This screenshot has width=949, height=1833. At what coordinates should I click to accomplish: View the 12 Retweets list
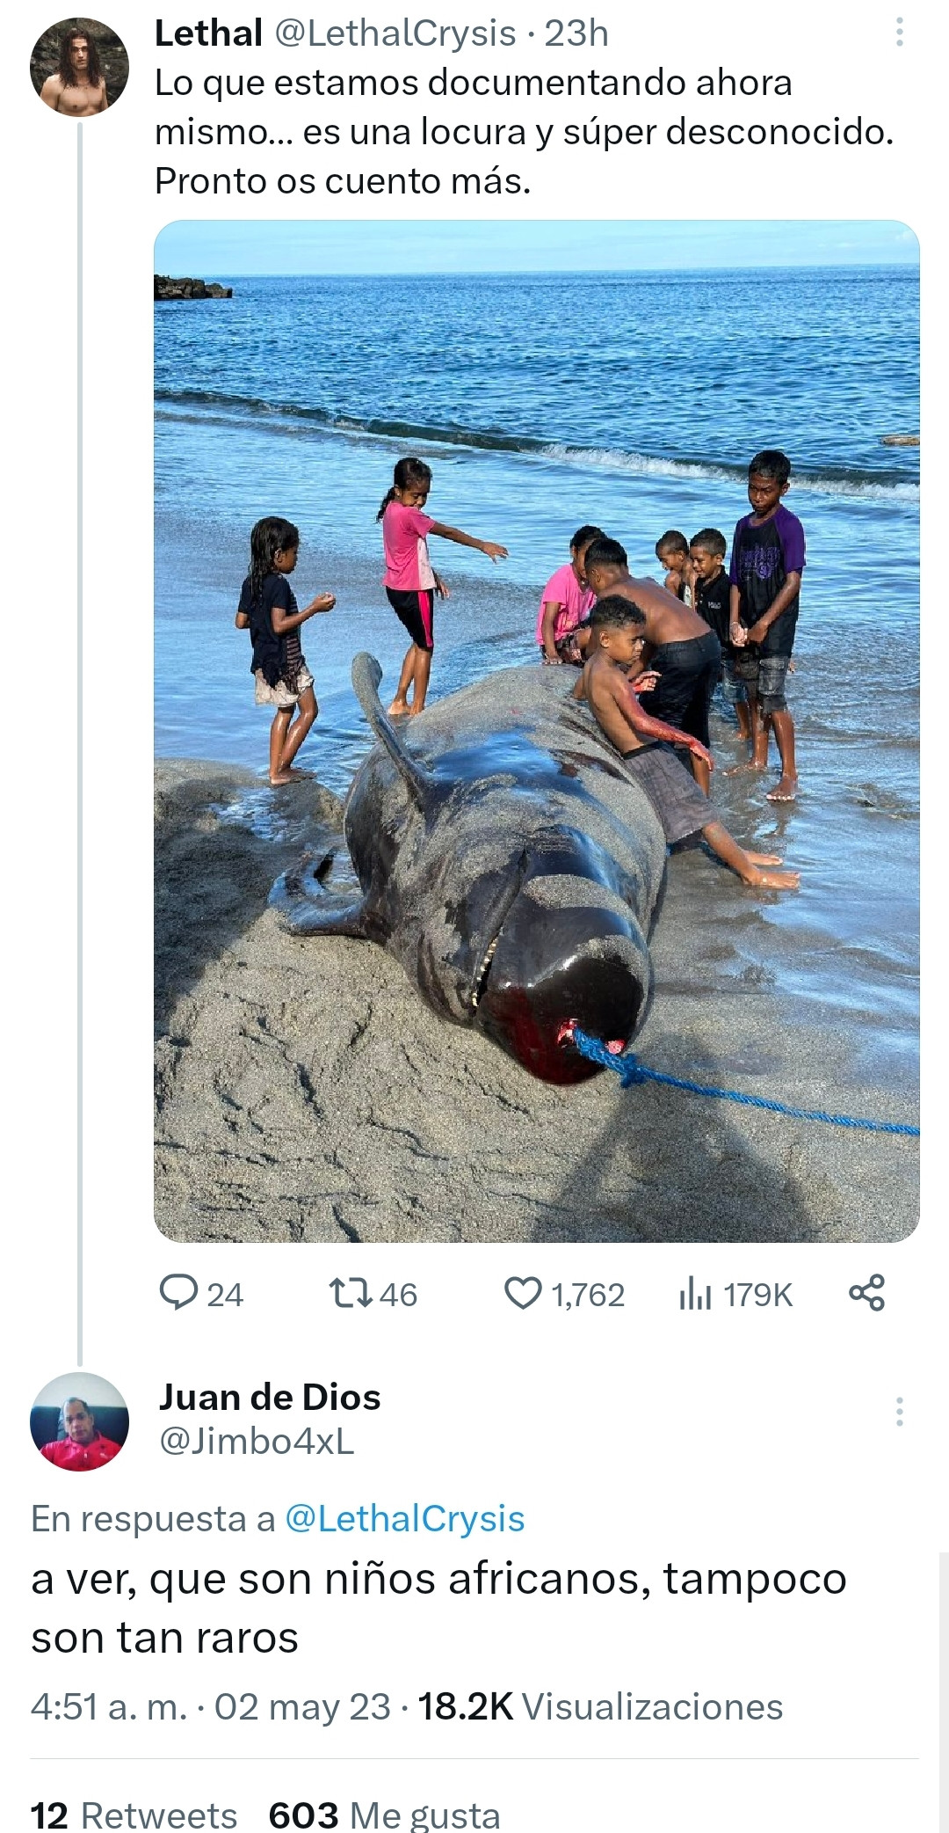click(134, 1814)
